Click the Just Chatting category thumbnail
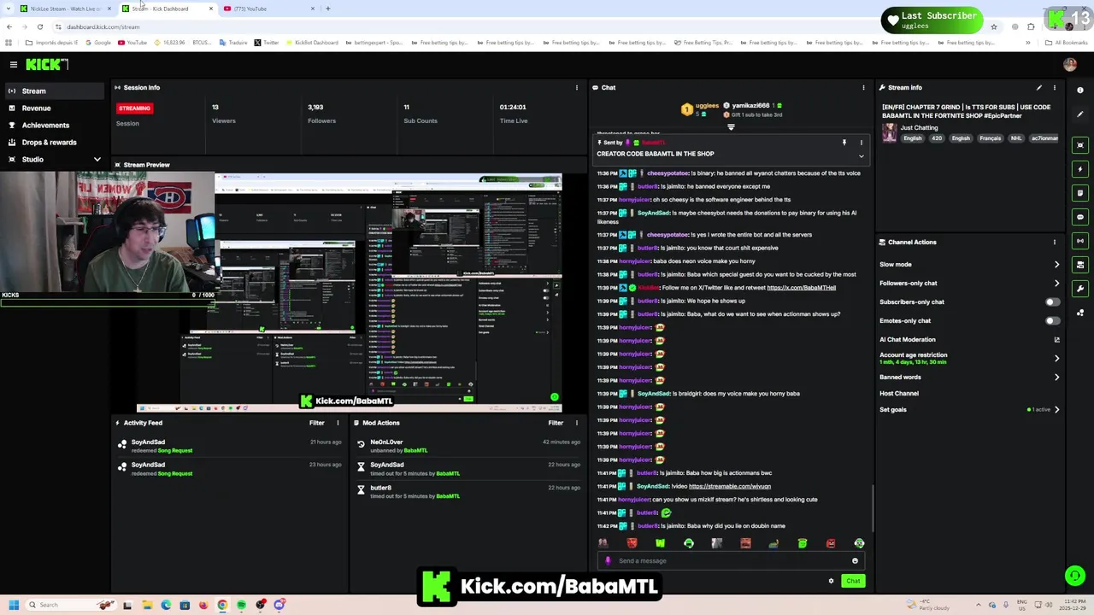 point(890,132)
